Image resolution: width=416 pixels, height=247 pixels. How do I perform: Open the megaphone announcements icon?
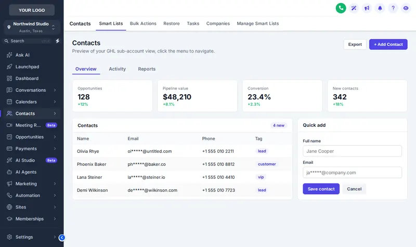(x=367, y=8)
